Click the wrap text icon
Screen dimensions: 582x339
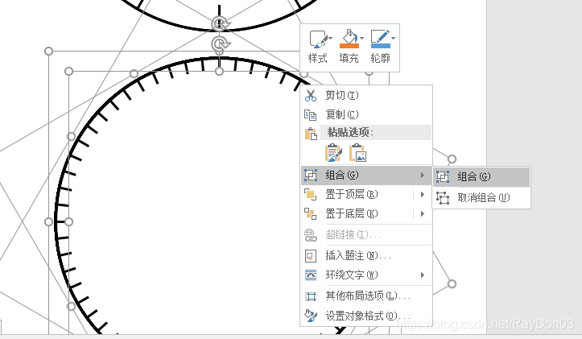point(310,275)
